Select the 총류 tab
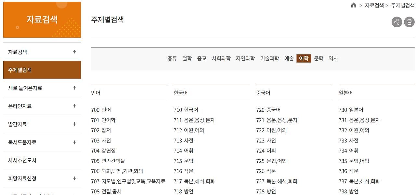Viewport: 416px width, 195px height. (x=172, y=58)
